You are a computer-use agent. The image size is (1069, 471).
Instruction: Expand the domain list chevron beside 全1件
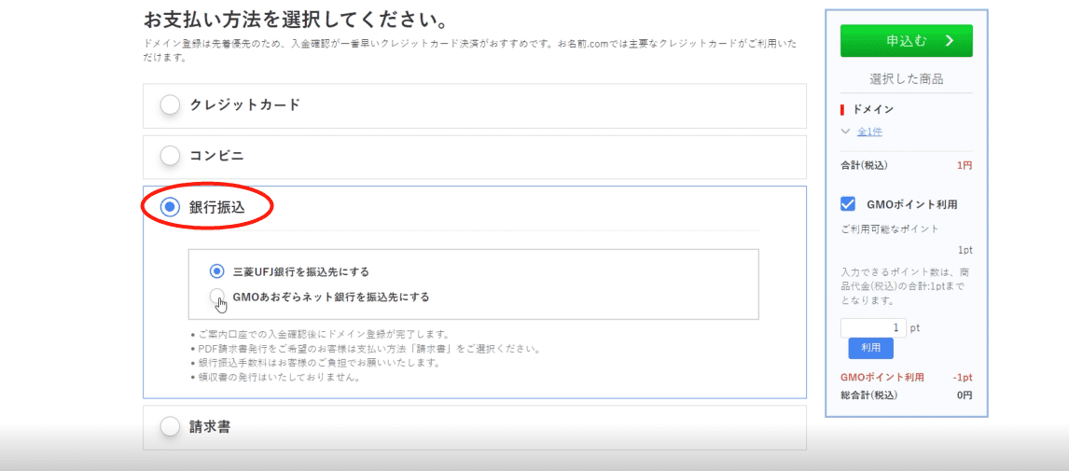pos(846,132)
